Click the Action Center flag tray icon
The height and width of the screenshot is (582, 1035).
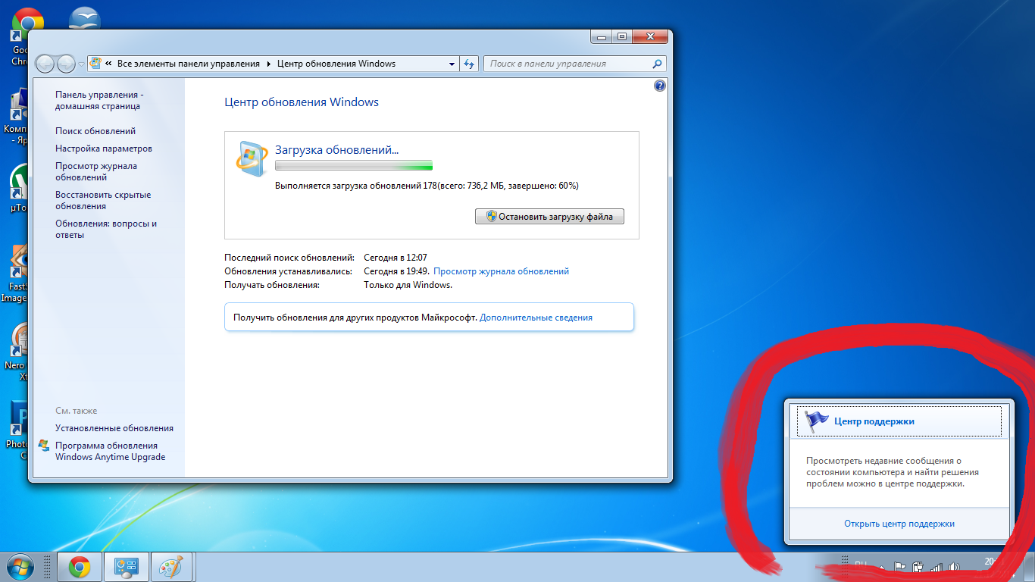[x=899, y=566]
